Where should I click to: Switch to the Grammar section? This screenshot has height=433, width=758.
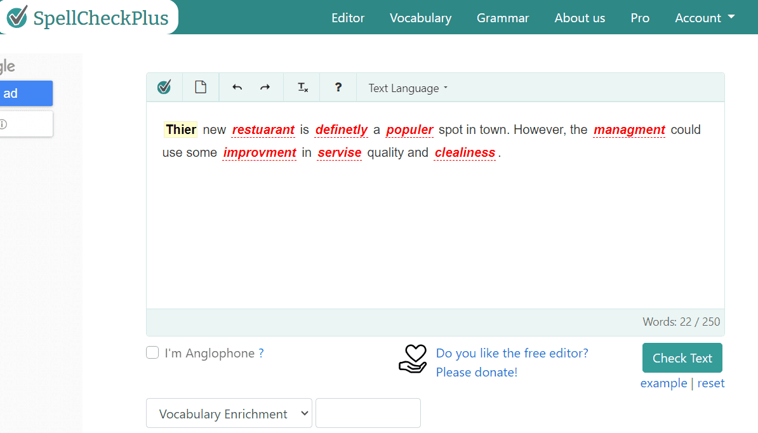[503, 18]
